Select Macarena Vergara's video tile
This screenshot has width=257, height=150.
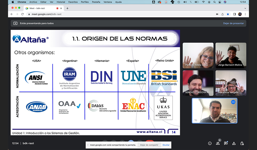tap(231, 83)
